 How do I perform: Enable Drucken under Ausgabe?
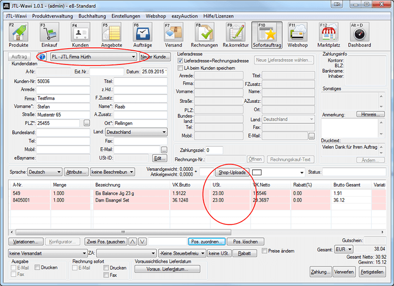coord(37,267)
